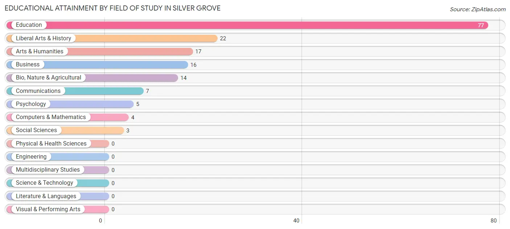Click the axis tick label 80
Image resolution: width=510 pixels, height=229 pixels.
tap(494, 221)
